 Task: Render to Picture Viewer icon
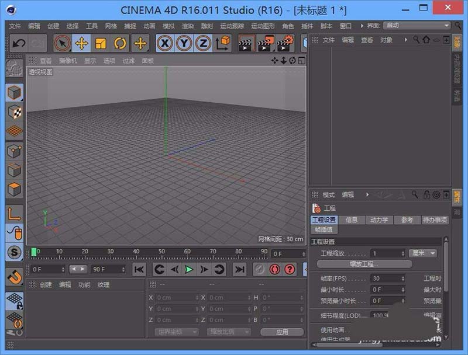tap(266, 43)
